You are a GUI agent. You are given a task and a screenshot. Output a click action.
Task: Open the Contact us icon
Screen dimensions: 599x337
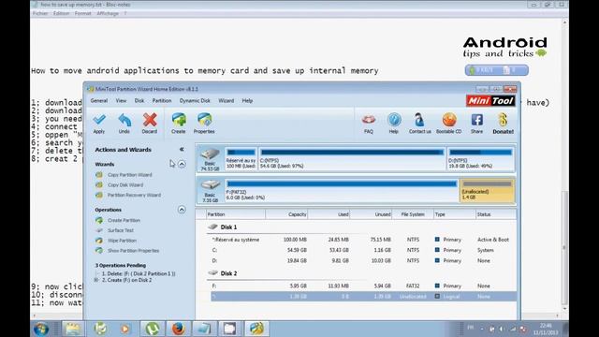[x=420, y=124]
